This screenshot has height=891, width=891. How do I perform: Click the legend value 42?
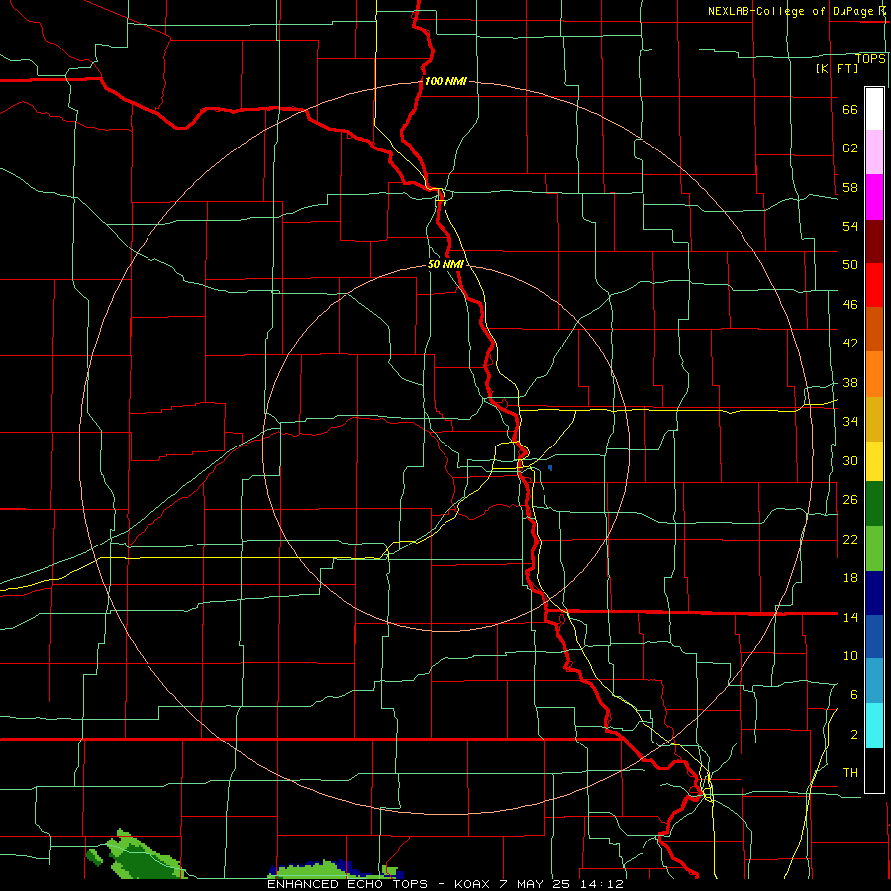coord(850,344)
